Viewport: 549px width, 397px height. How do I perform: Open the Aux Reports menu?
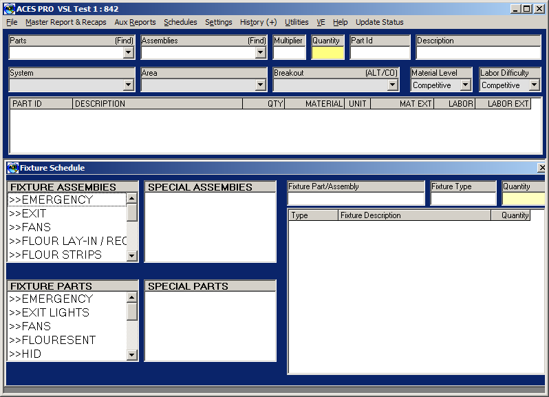click(x=135, y=22)
